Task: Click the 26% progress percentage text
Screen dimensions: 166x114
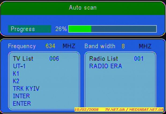Action: coord(61,29)
